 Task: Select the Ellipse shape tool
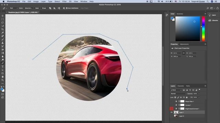(2, 73)
